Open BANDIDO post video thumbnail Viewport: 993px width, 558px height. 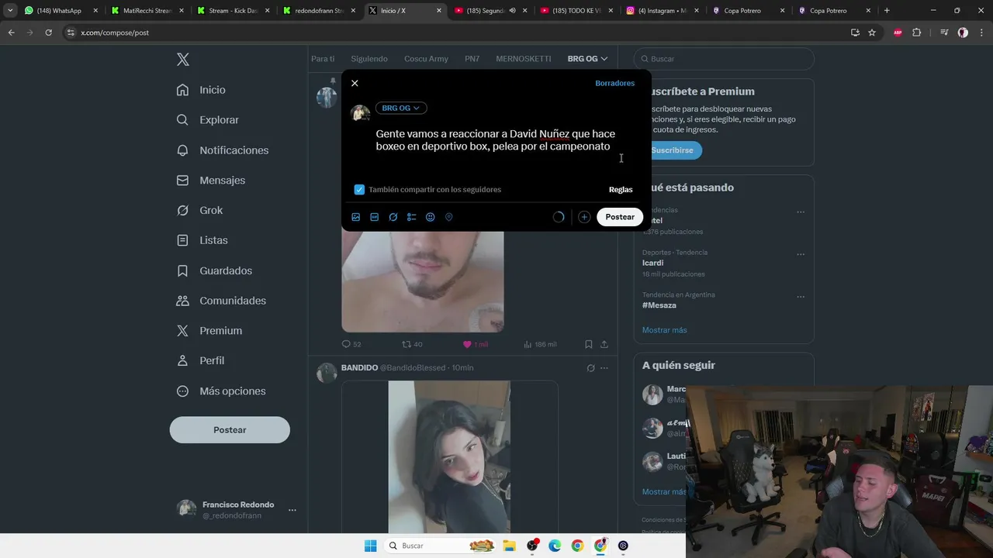coord(449,457)
